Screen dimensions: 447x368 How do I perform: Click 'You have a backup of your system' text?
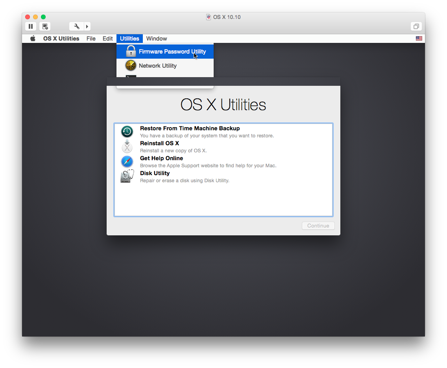[207, 136]
